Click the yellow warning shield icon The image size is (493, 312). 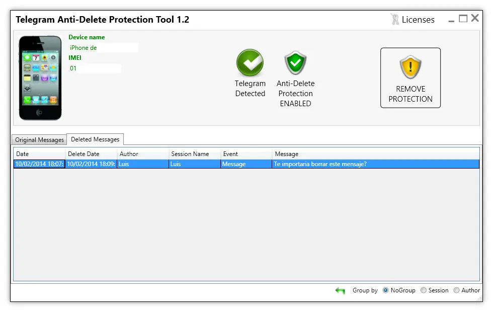pyautogui.click(x=410, y=67)
